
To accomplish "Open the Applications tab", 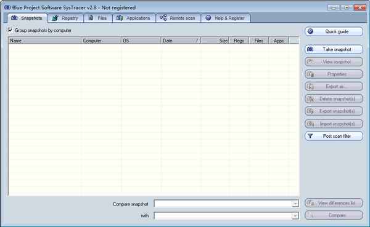I will tap(134, 18).
